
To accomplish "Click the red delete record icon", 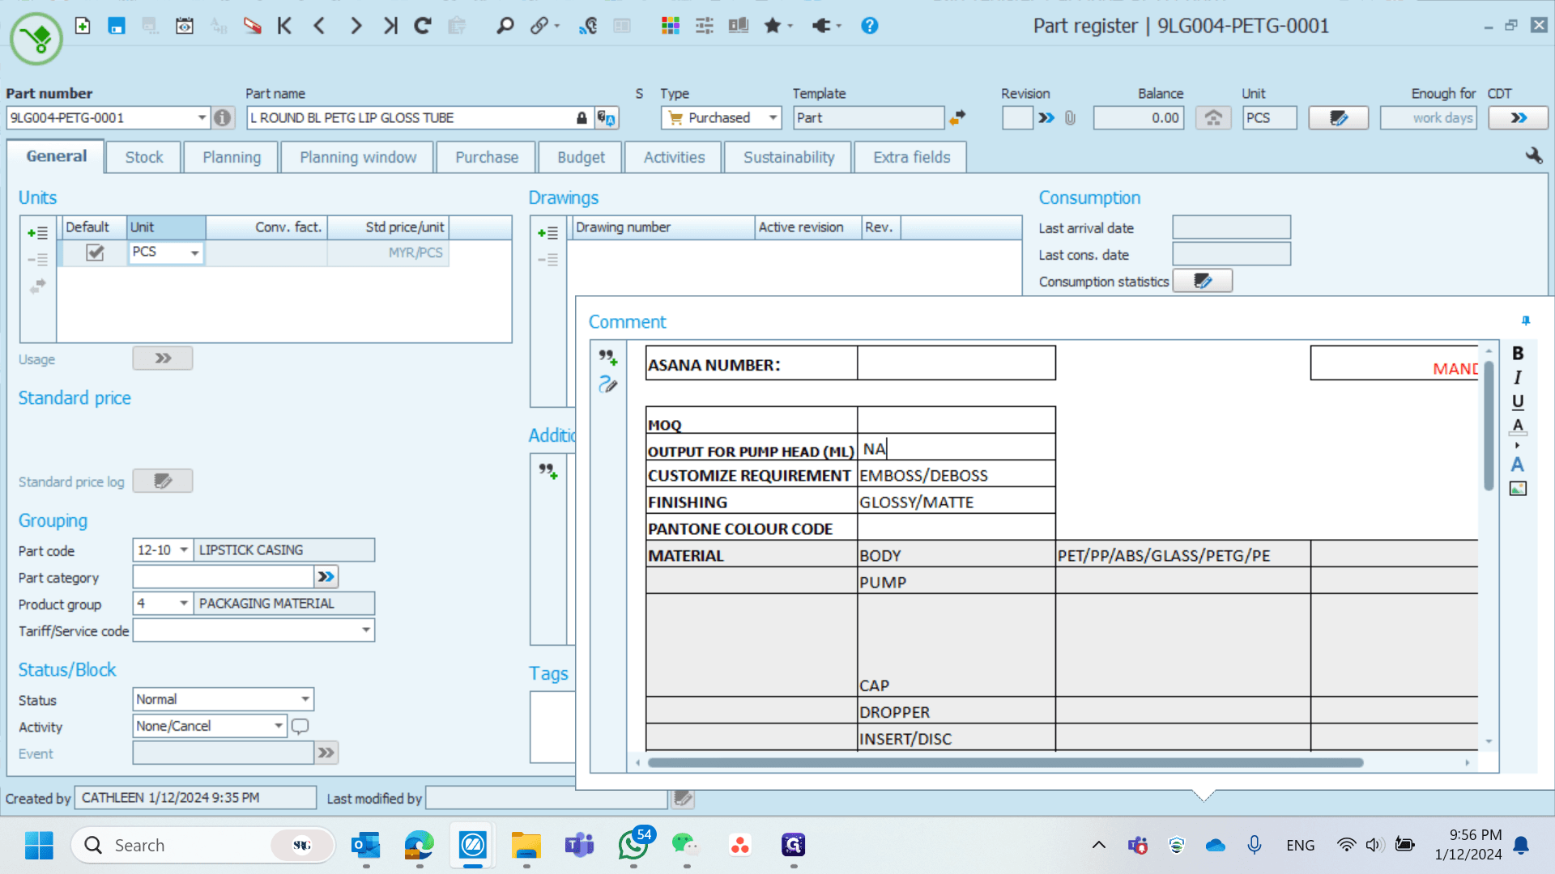I will [253, 26].
